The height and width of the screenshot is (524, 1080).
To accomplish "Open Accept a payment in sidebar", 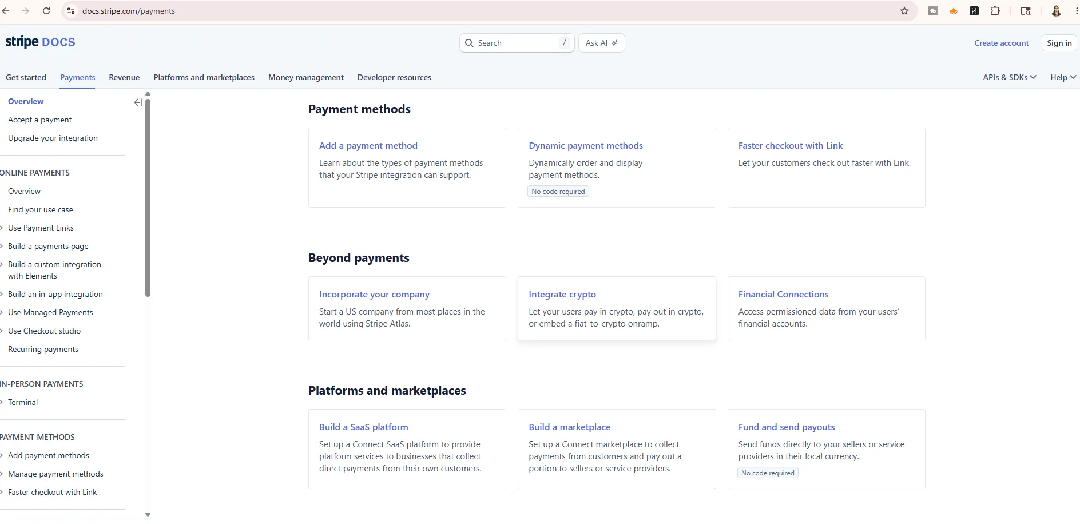I will coord(39,120).
